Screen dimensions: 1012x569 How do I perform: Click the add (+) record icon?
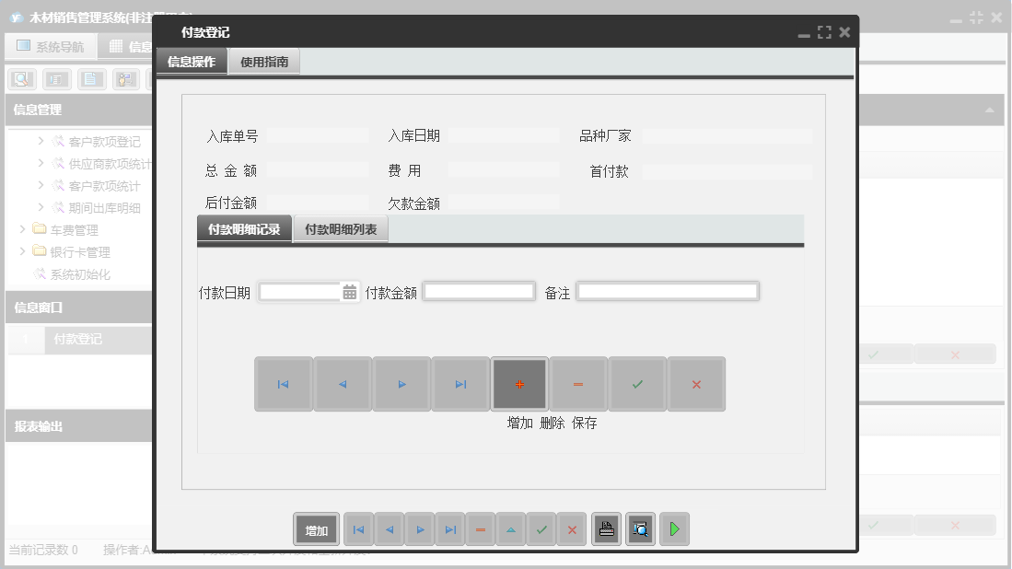518,384
